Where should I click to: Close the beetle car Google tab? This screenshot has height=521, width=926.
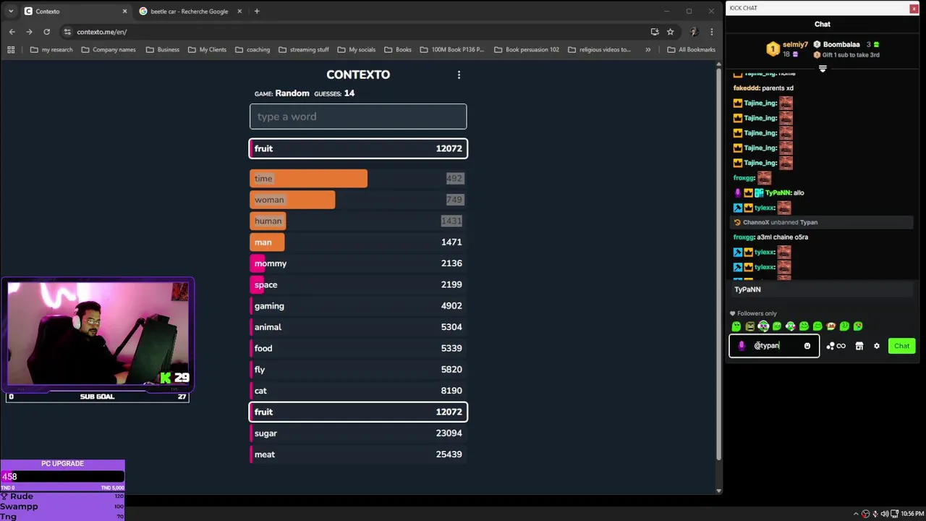[x=239, y=11]
